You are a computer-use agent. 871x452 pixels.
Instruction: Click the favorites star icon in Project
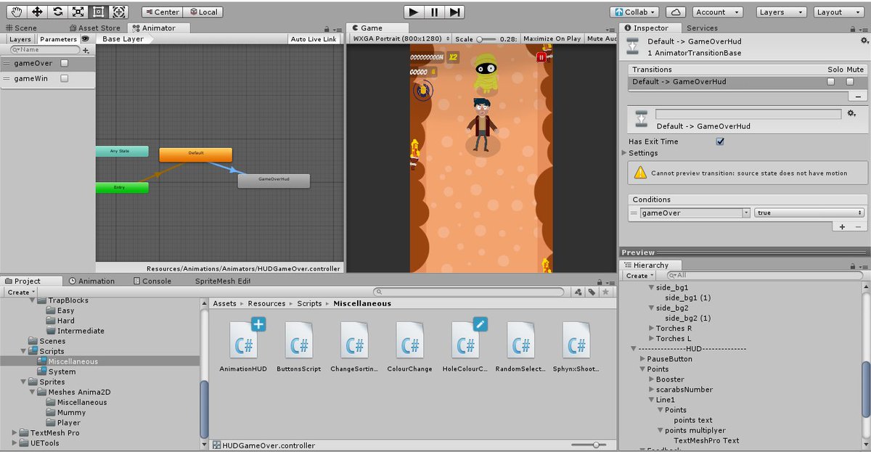pyautogui.click(x=605, y=292)
